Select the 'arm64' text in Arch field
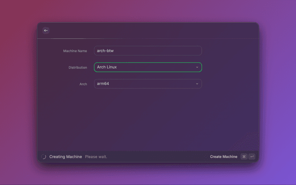 click(x=103, y=84)
